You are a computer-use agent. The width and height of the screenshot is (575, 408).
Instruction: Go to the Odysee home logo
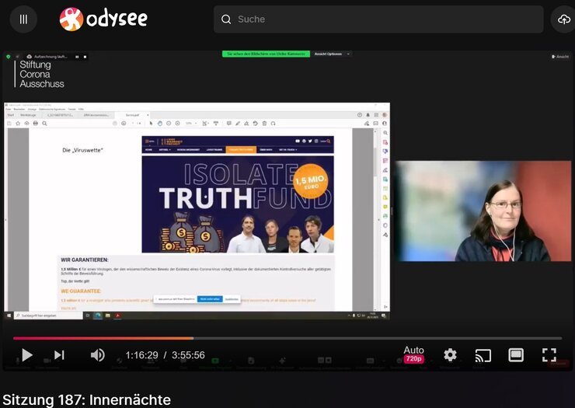[103, 19]
